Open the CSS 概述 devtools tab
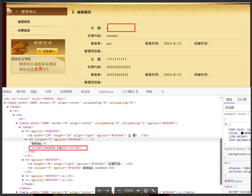This screenshot has width=252, height=196. (130, 92)
